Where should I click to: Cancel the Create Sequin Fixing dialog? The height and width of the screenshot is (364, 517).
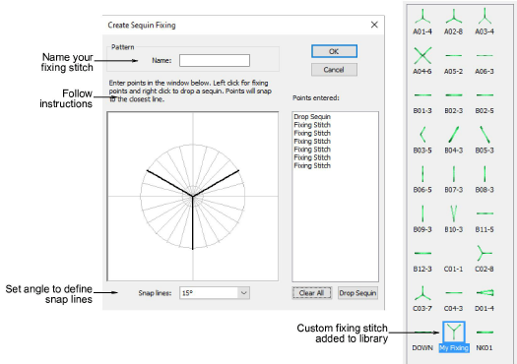[x=334, y=70]
